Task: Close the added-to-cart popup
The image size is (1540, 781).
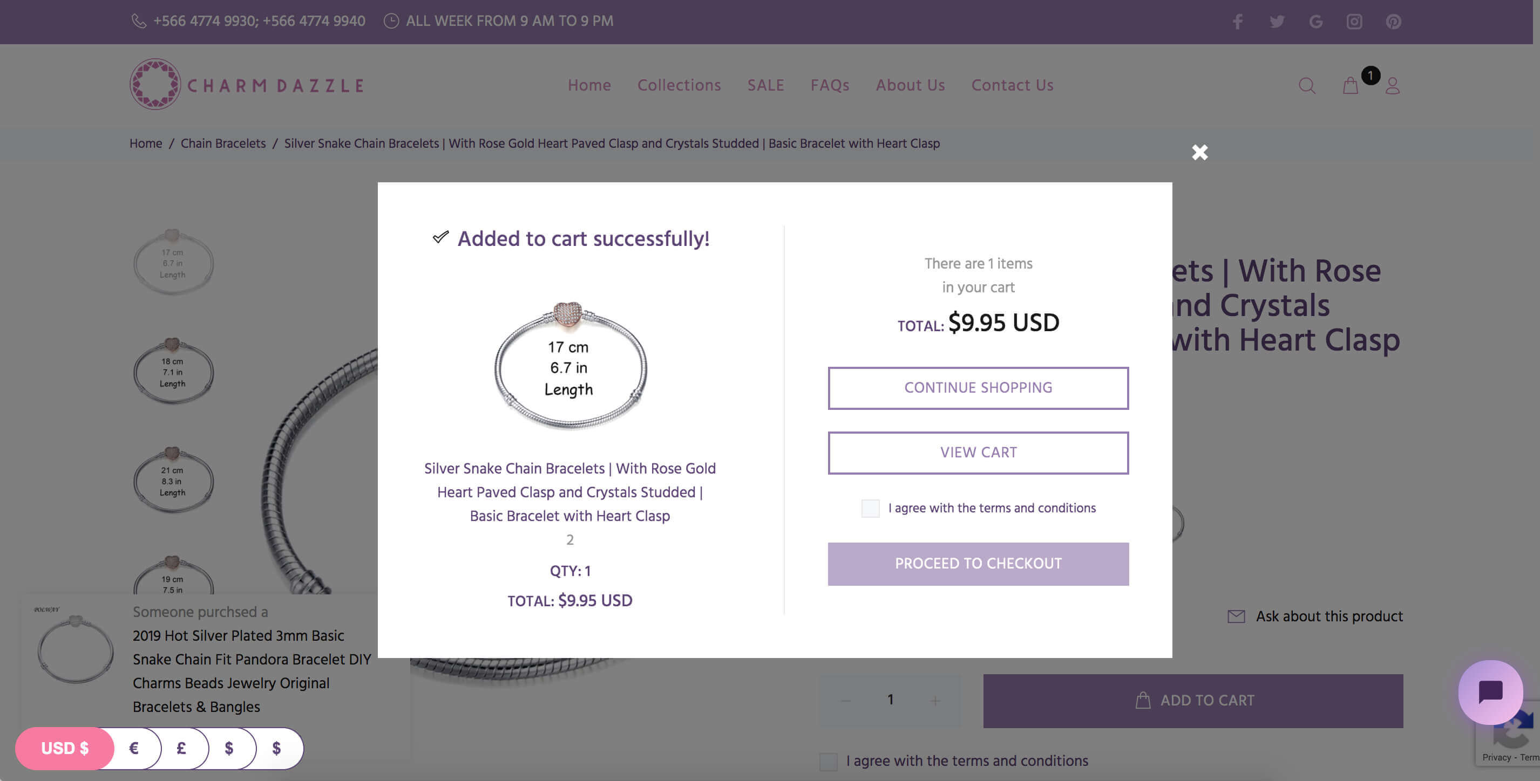Action: (1199, 153)
